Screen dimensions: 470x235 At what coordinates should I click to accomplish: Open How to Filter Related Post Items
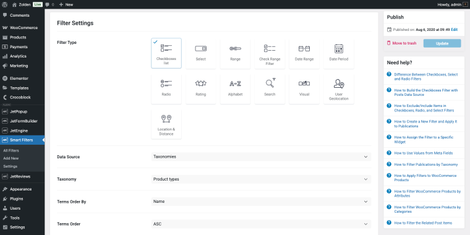423,223
